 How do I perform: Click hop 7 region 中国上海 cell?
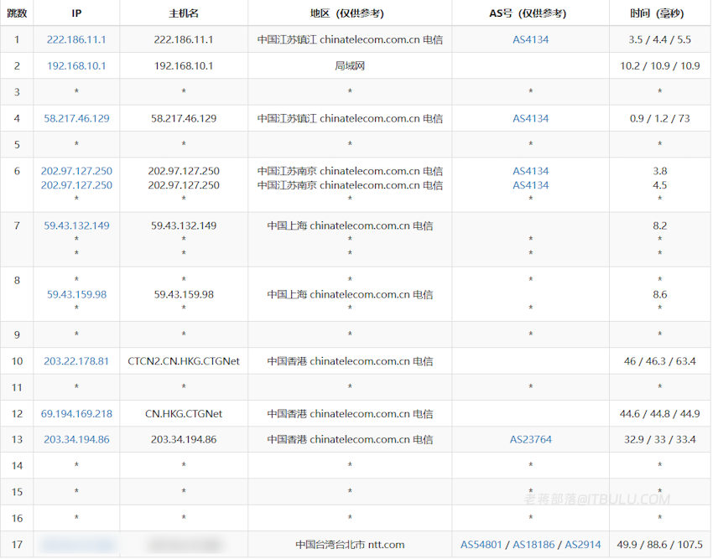click(350, 225)
